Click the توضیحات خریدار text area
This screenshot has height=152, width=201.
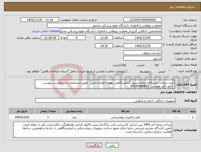pyautogui.click(x=92, y=130)
